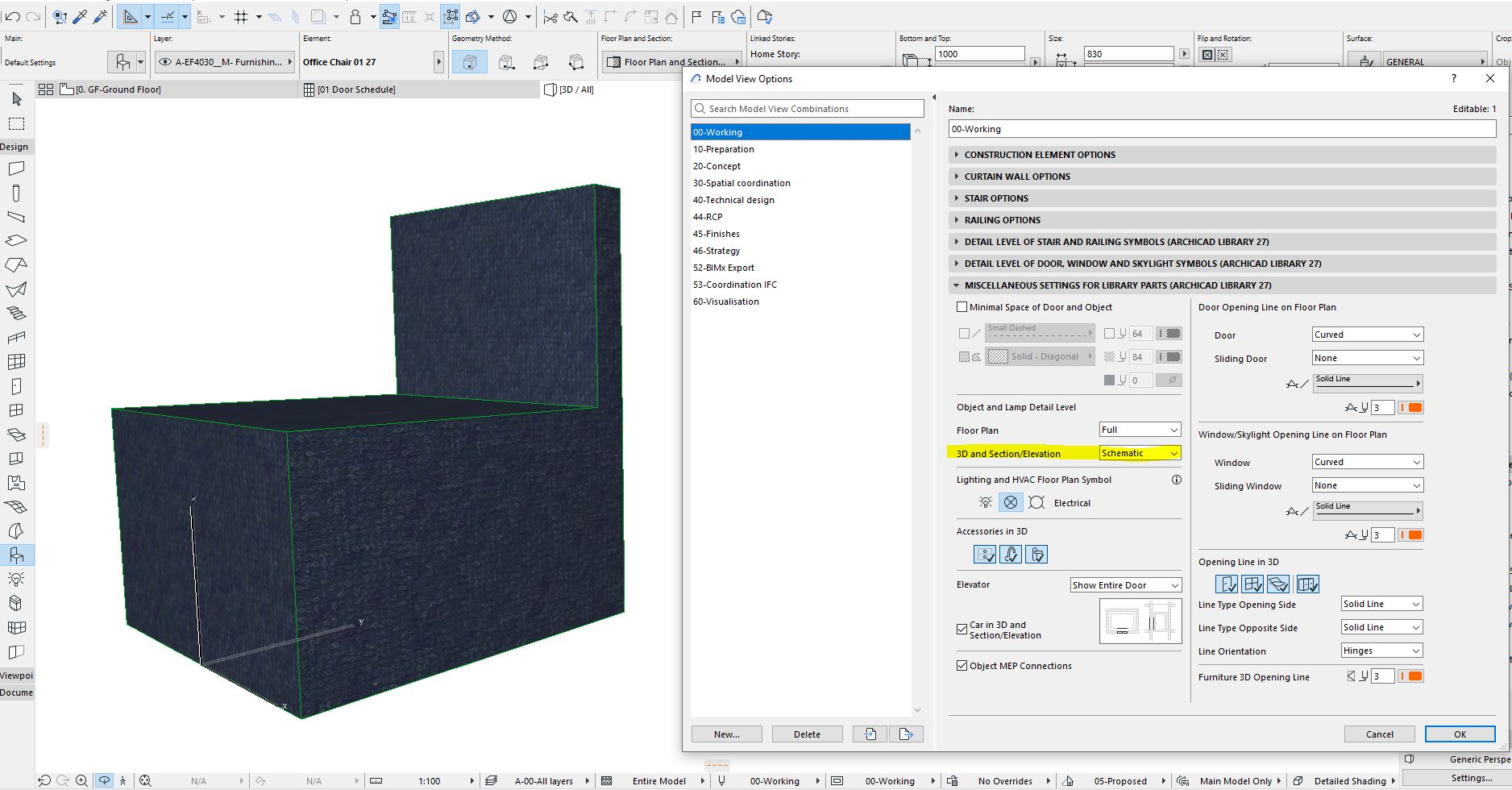This screenshot has width=1512, height=790.
Task: Toggle the crossed-circle lighting symbol button
Action: coord(1011,502)
